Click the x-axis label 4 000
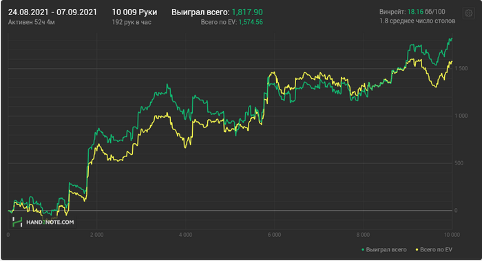 point(186,235)
